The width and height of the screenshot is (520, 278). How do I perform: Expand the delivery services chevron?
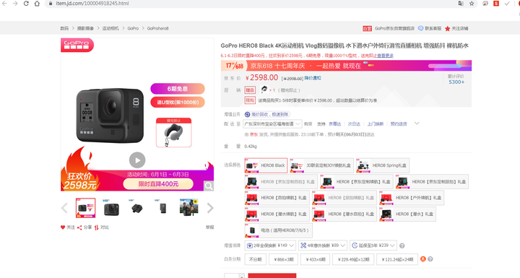417,123
